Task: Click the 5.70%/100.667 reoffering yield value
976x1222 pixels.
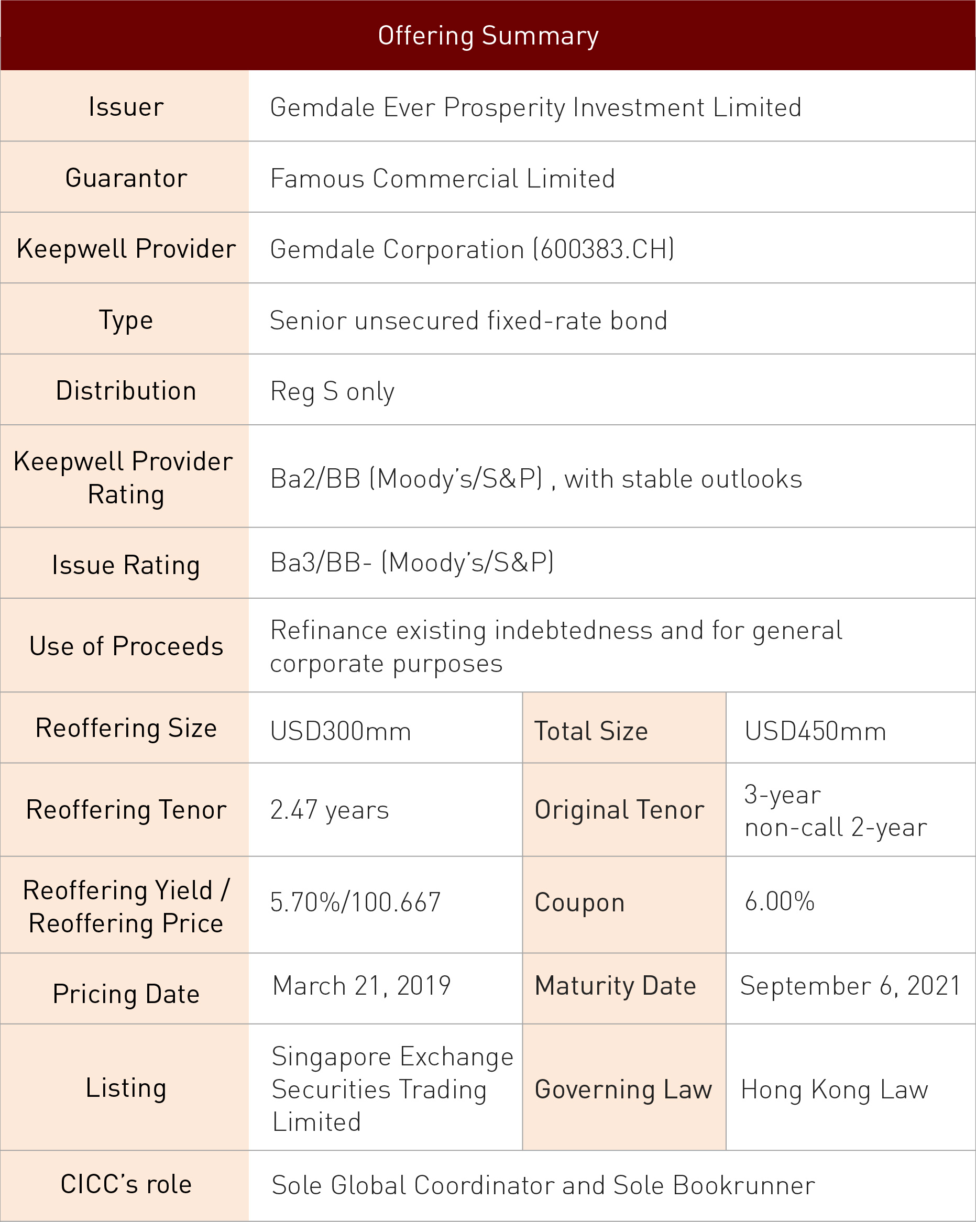Action: pos(355,902)
